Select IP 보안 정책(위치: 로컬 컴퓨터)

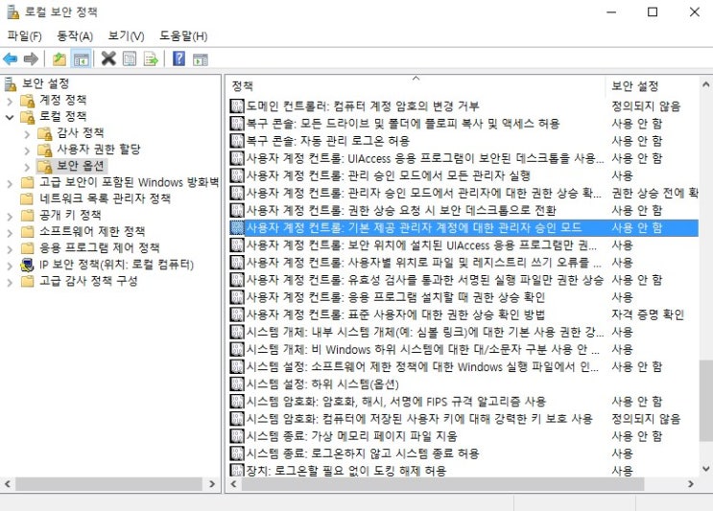pyautogui.click(x=117, y=265)
